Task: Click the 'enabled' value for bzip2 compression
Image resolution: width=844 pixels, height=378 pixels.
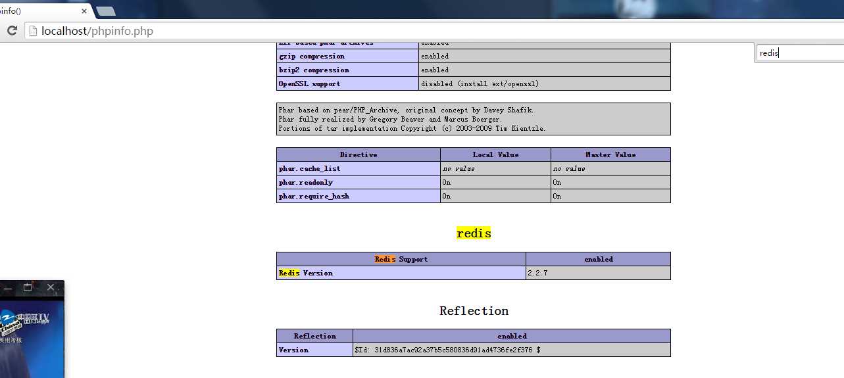Action: (545, 70)
